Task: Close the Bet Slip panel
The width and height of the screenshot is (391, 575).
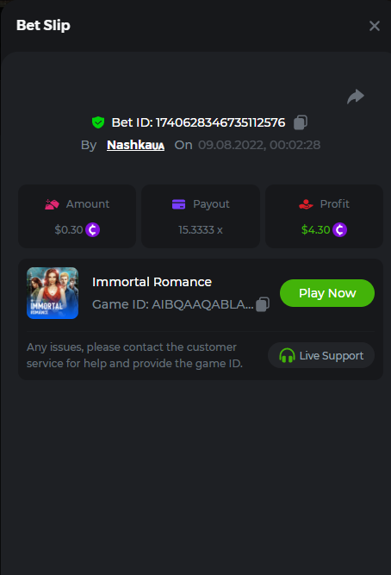Action: tap(375, 26)
